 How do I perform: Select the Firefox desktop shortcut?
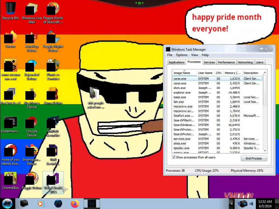pos(11,39)
